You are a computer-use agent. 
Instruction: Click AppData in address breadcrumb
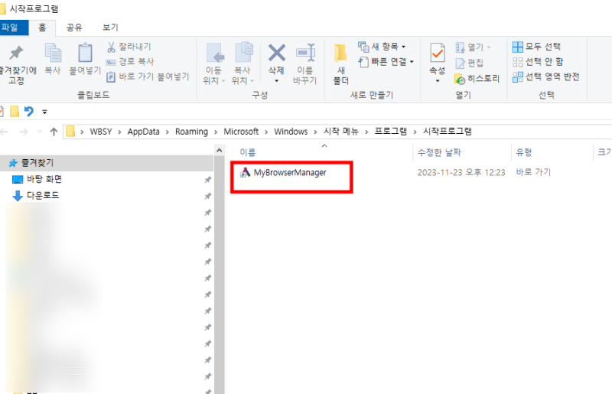tap(143, 132)
